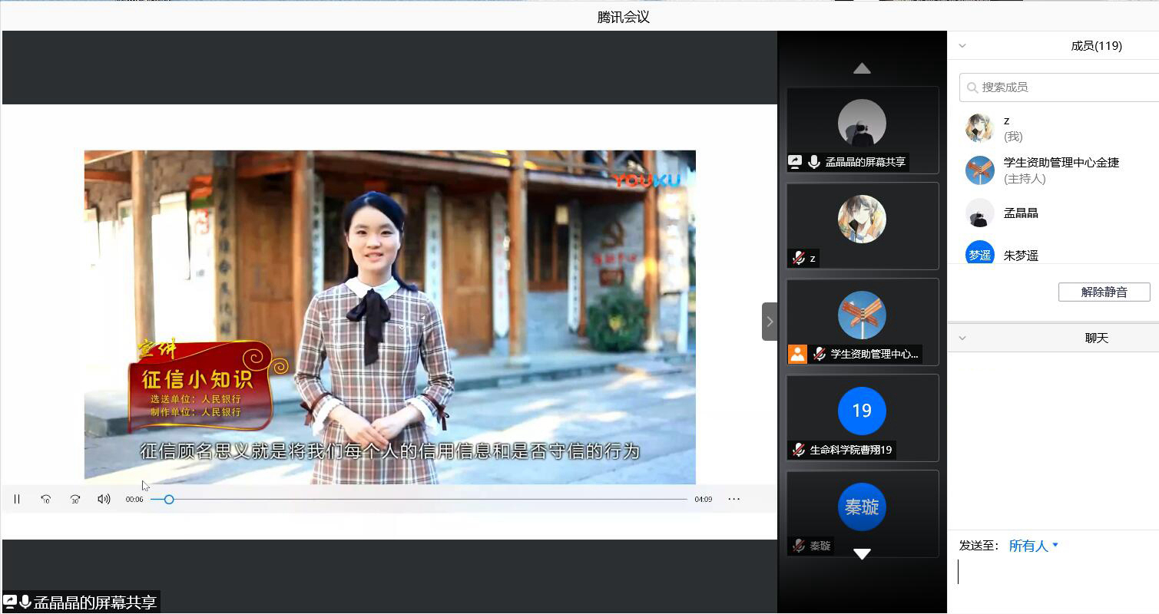Collapse the 聊天 chat panel
Screen dimensions: 1159x614
[x=962, y=338]
